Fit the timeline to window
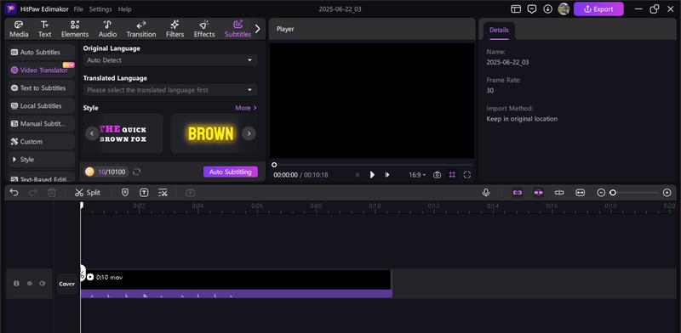Image resolution: width=681 pixels, height=333 pixels. pos(581,193)
